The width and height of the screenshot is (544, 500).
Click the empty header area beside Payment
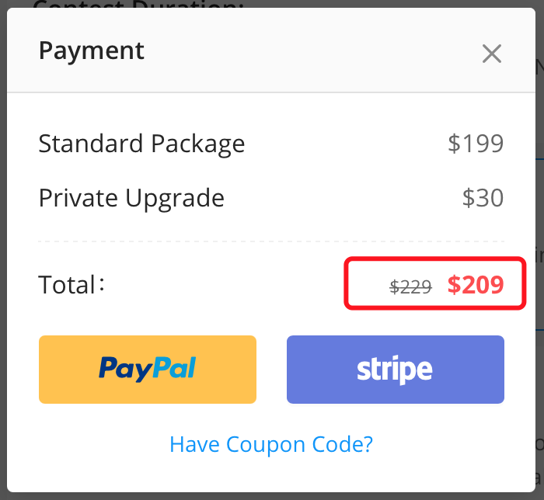pos(311,52)
